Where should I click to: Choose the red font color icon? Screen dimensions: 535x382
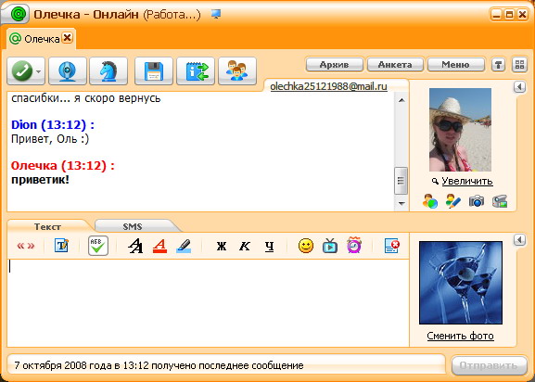(x=159, y=246)
